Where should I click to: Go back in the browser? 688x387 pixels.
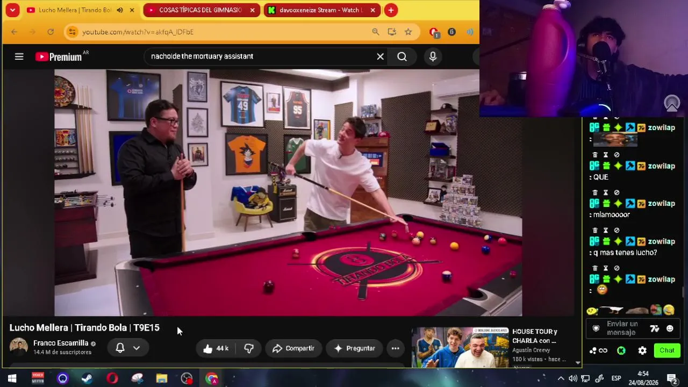(15, 32)
